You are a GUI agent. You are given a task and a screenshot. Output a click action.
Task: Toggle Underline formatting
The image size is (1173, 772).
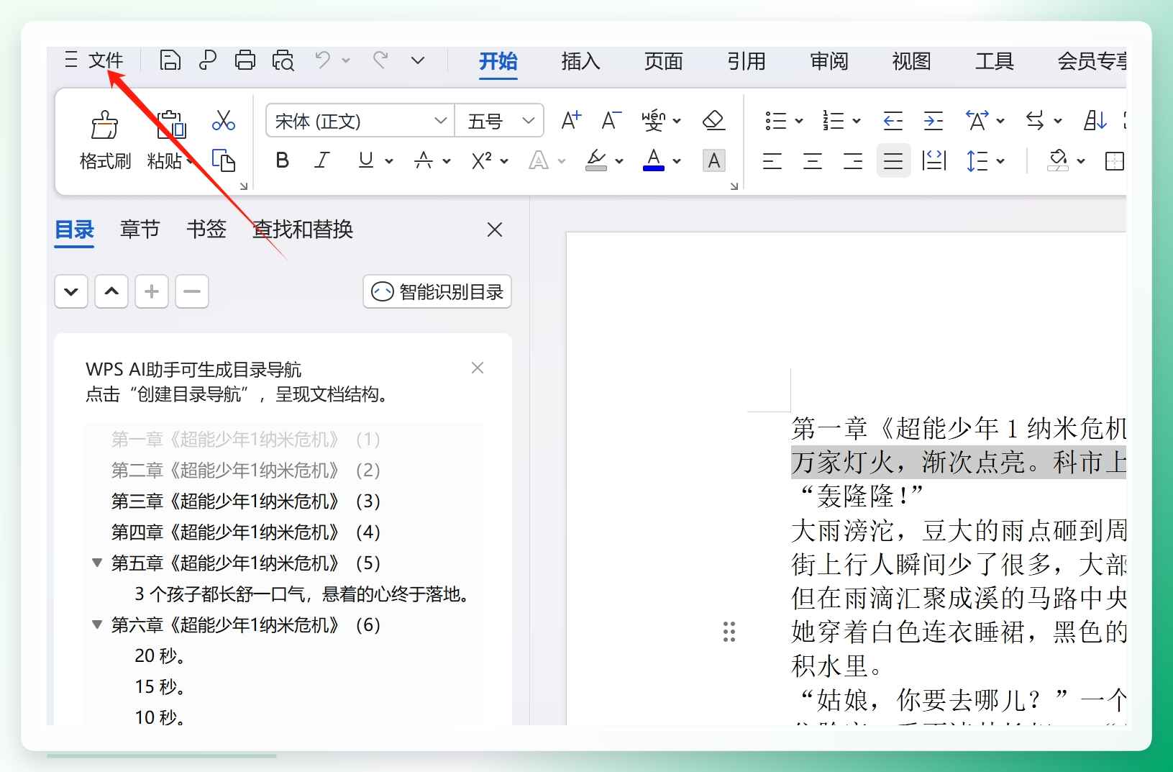point(366,160)
